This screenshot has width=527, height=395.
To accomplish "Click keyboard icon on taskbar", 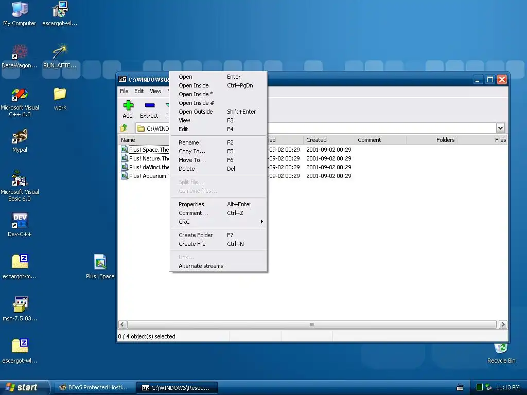I will pos(460,388).
